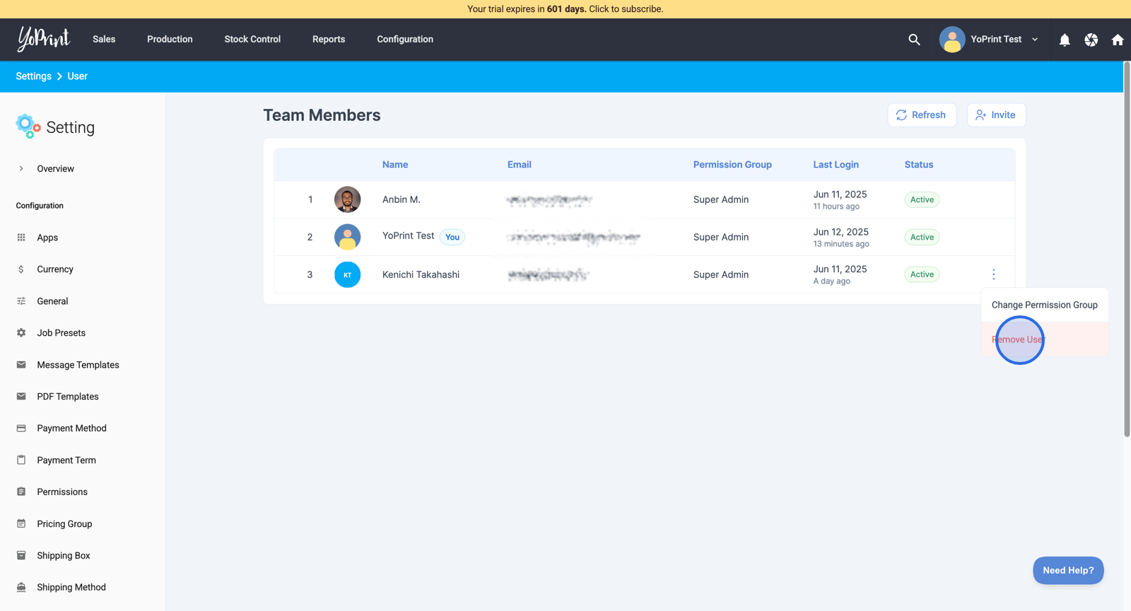Choose Change Permission Group
Screen dimensions: 1131x611
click(x=1044, y=305)
